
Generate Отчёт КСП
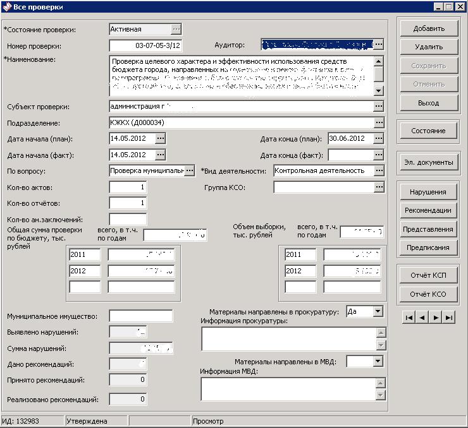[x=428, y=275]
